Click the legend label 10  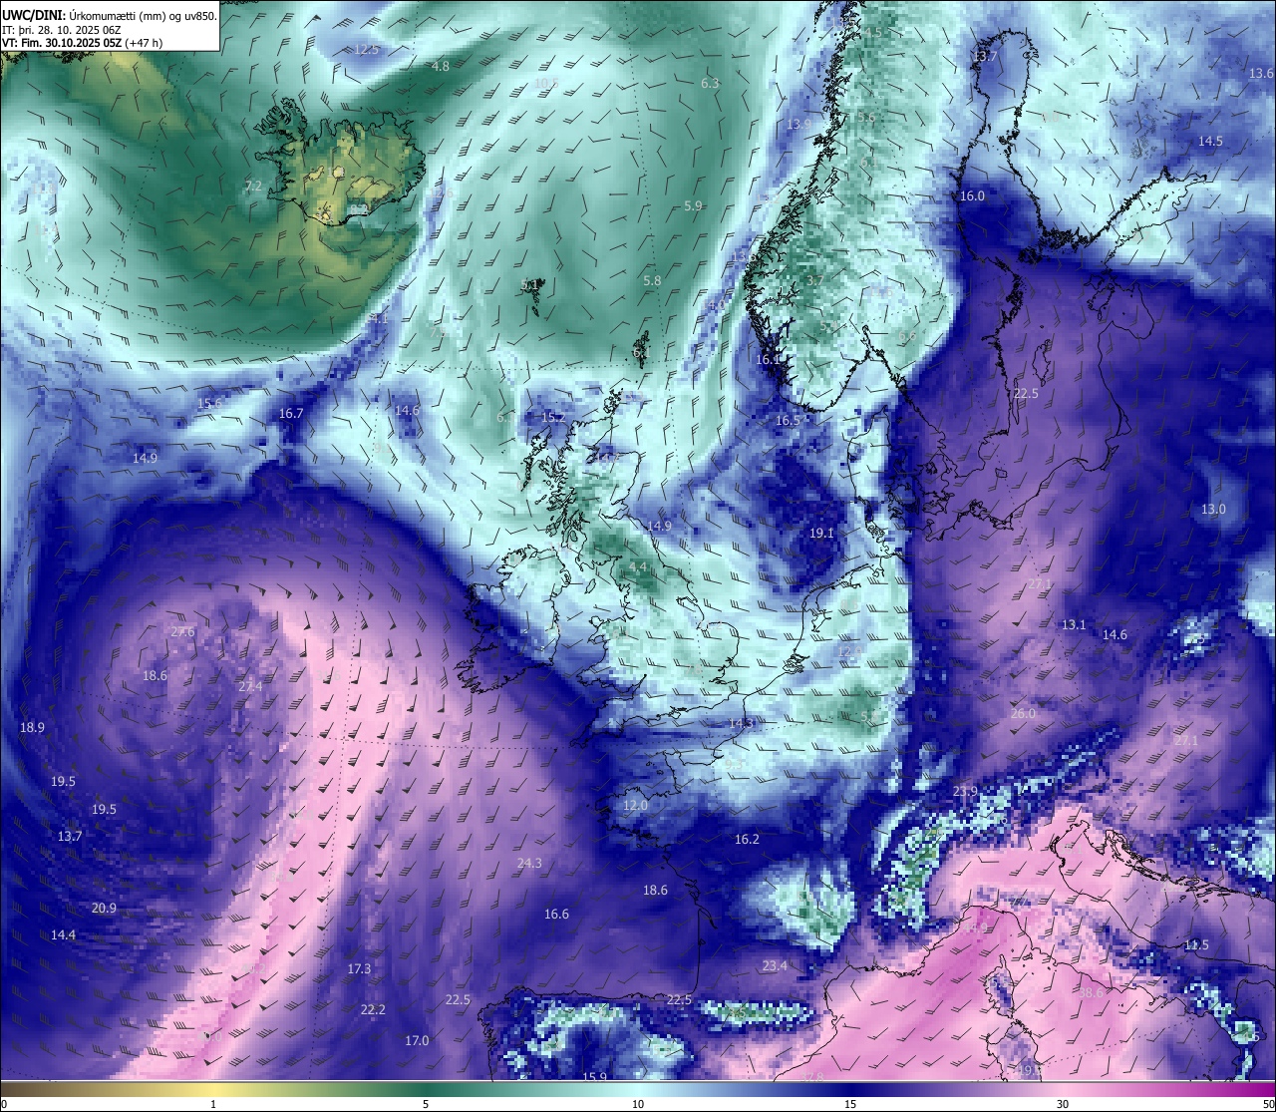pyautogui.click(x=638, y=1104)
